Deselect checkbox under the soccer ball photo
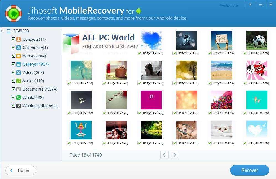Image resolution: width=276 pixels, height=179 pixels. 245,53
